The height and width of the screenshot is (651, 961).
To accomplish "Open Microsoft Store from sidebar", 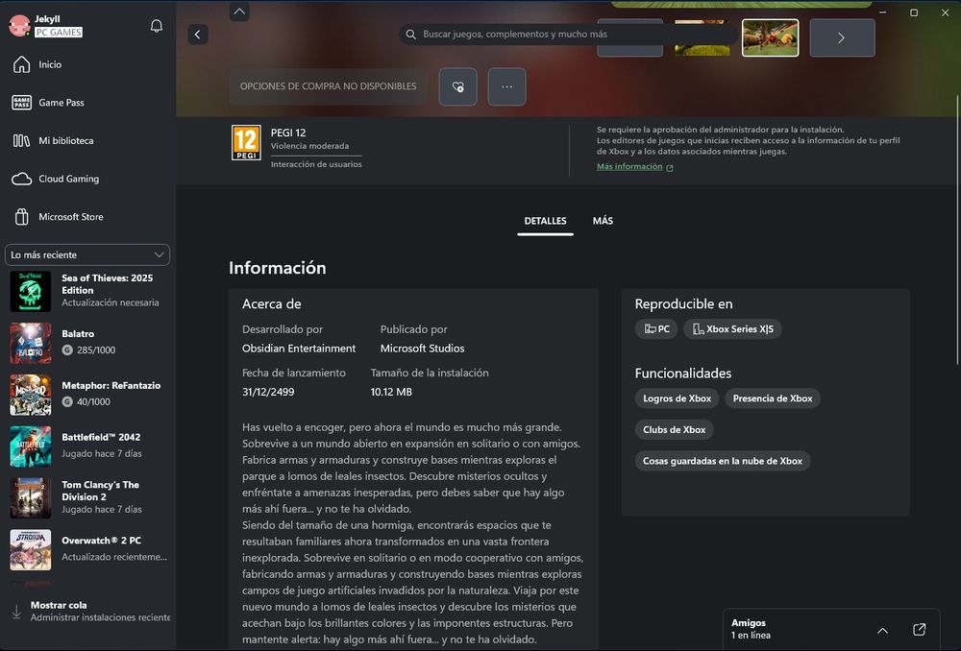I will tap(58, 217).
